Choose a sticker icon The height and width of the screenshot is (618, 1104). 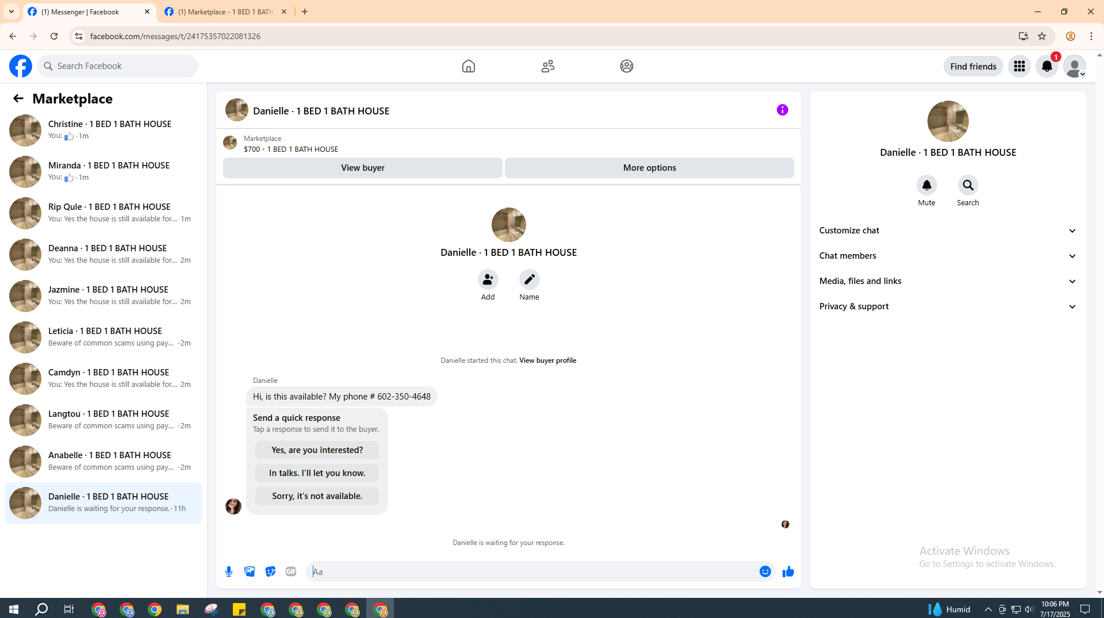[x=270, y=571]
